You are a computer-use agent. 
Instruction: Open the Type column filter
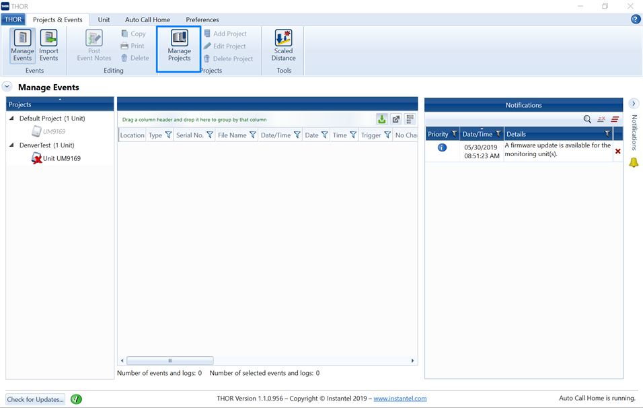[x=168, y=135]
